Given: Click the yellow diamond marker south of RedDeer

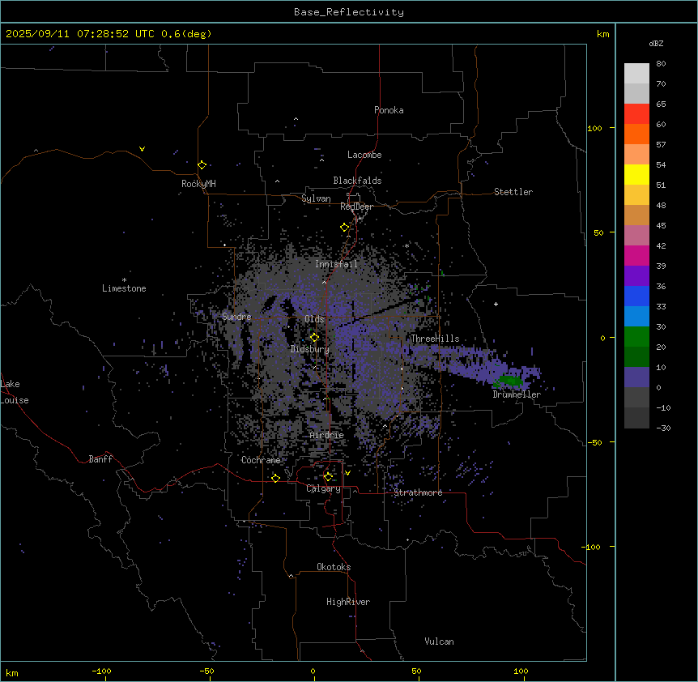Looking at the screenshot, I should tap(345, 228).
